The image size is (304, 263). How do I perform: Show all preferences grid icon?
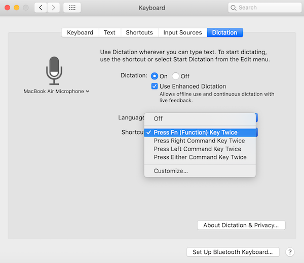72,8
